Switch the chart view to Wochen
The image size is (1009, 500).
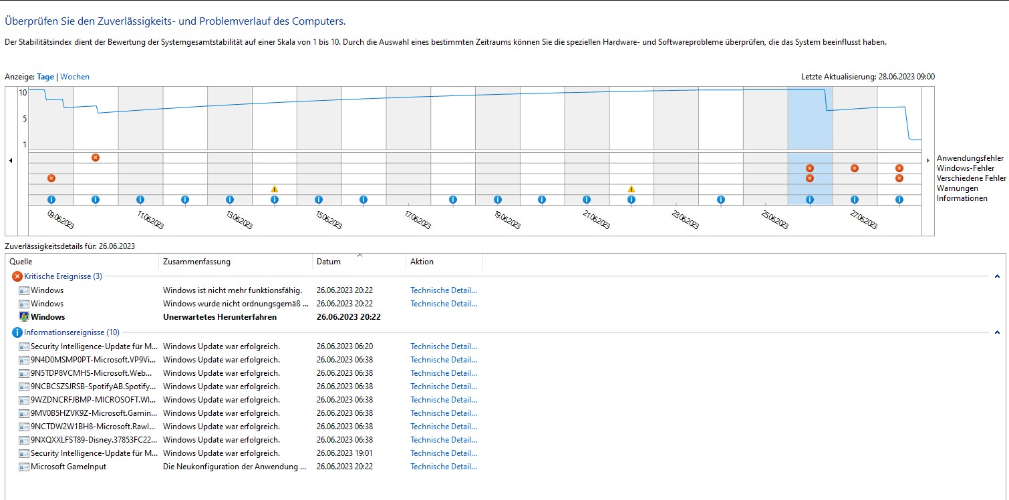click(x=75, y=77)
